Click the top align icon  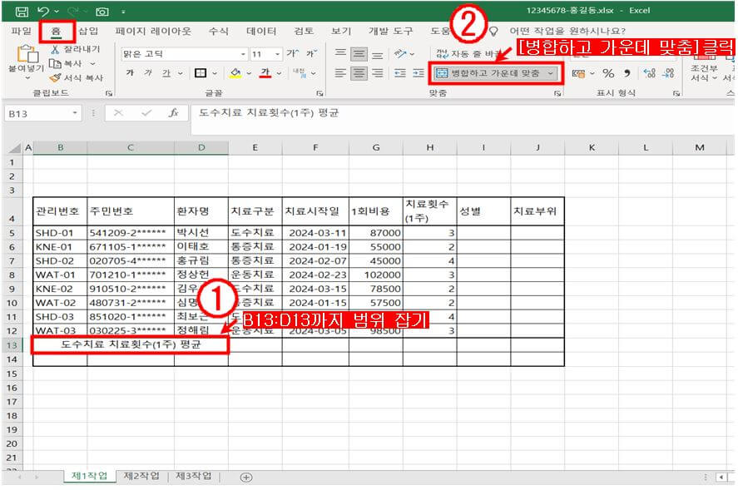coord(340,53)
